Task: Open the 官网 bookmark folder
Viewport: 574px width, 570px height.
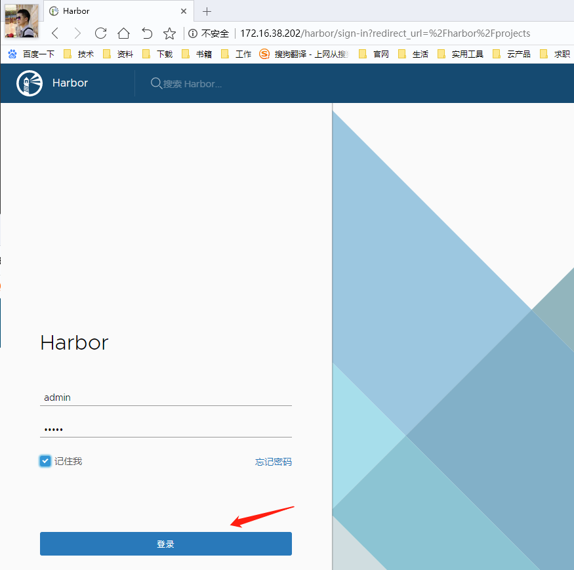Action: click(x=374, y=54)
